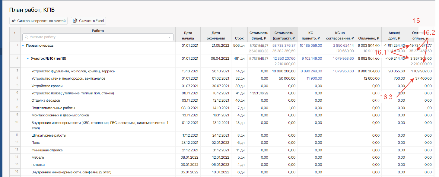
Task: Collapse the Первая очередь group
Action: 23,46
